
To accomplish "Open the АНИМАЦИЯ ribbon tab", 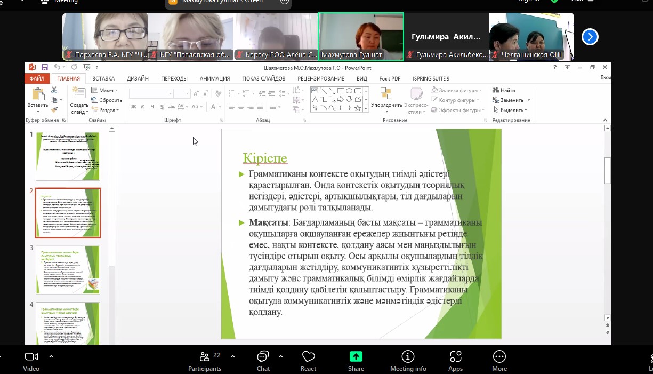I will pyautogui.click(x=215, y=78).
